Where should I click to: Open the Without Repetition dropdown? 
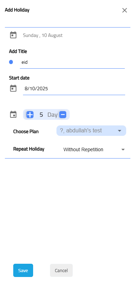tap(93, 149)
